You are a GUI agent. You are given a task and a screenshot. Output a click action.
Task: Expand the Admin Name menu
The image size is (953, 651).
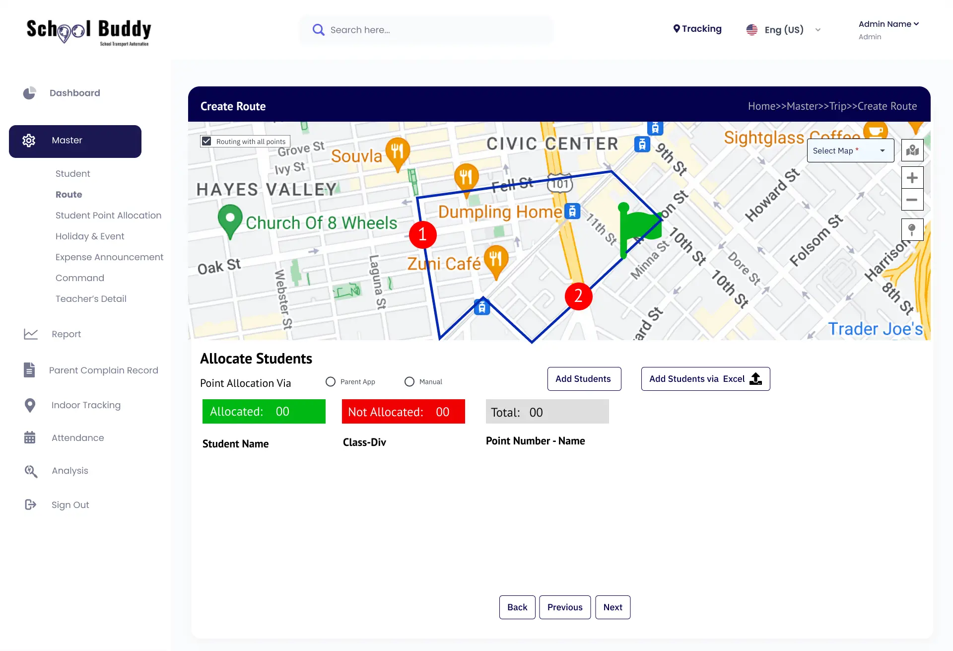pos(888,24)
